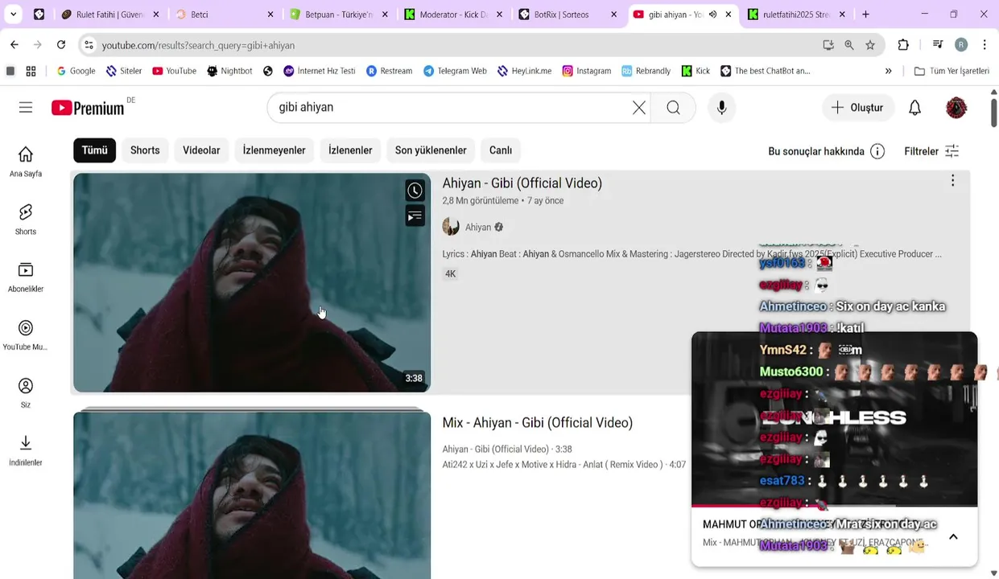Open the zoom magnifier in address bar

pos(849,45)
